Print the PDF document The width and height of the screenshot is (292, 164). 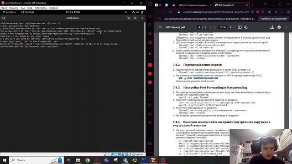[279, 27]
